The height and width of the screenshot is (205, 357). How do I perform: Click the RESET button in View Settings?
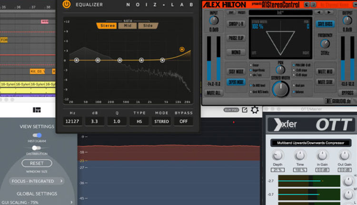click(x=37, y=163)
